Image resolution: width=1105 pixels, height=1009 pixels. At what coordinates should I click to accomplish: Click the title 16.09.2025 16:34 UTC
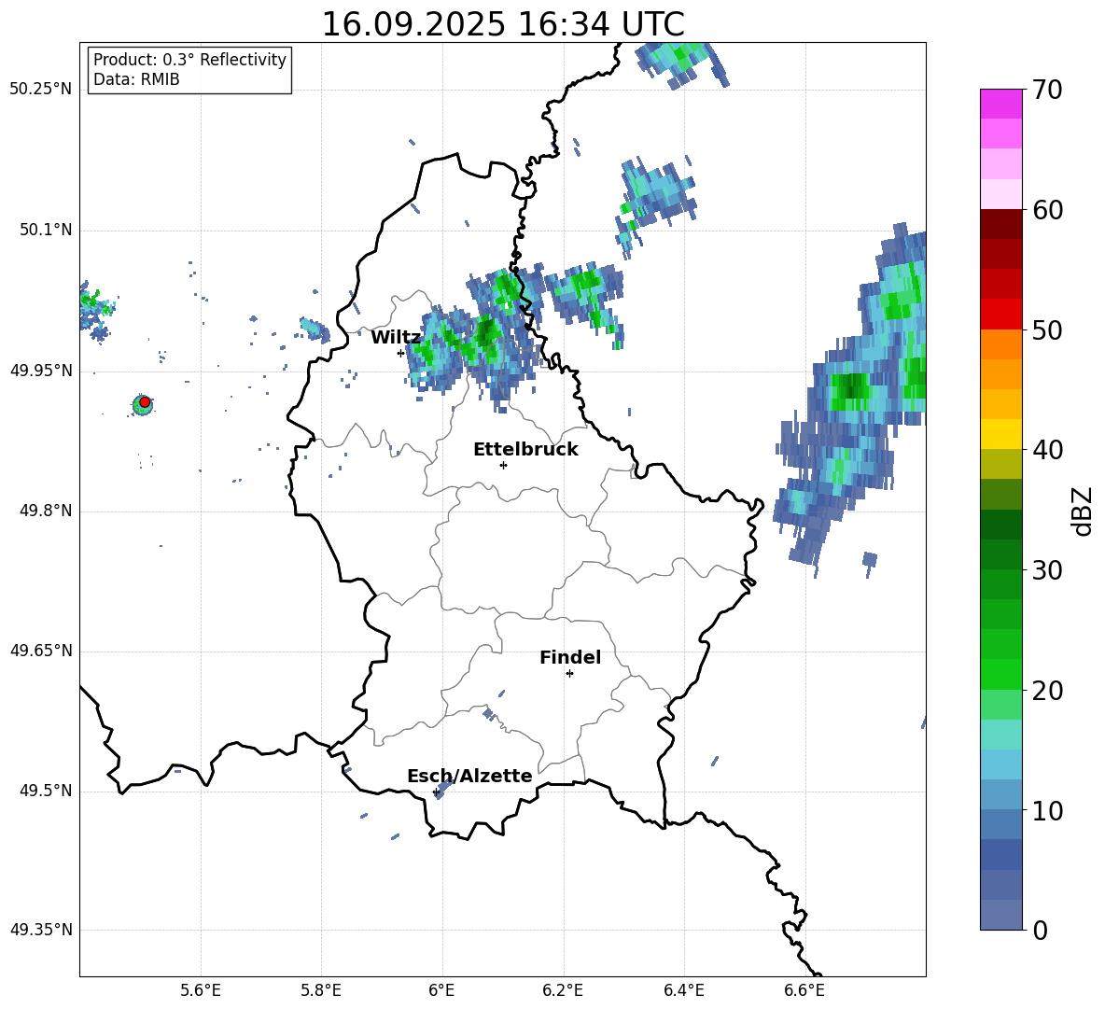click(x=503, y=24)
